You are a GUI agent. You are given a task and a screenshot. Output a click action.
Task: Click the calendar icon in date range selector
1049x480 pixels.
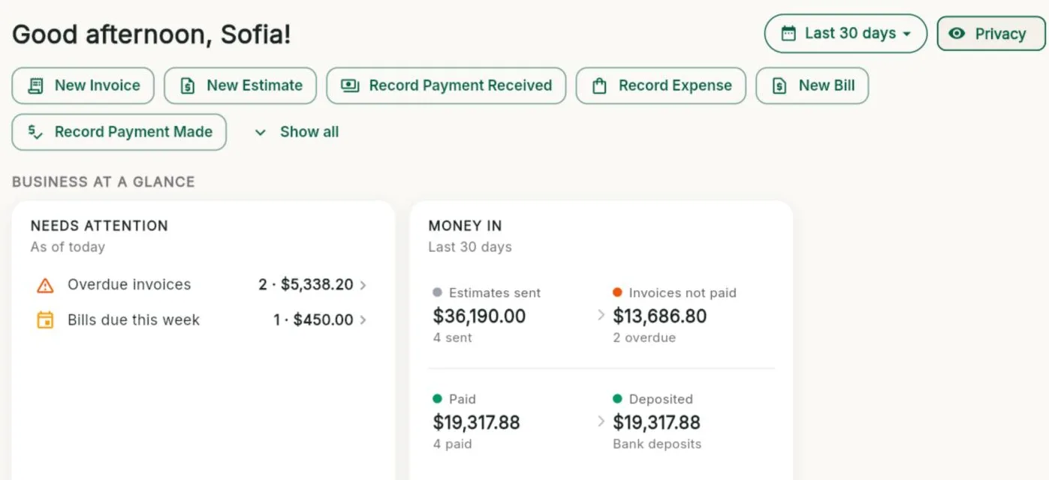coord(788,34)
